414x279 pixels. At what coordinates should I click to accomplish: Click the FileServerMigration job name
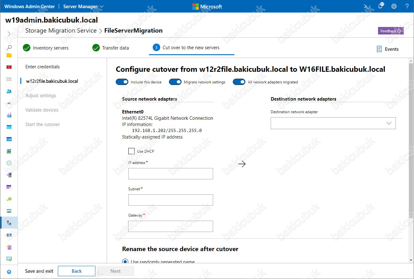click(x=133, y=31)
